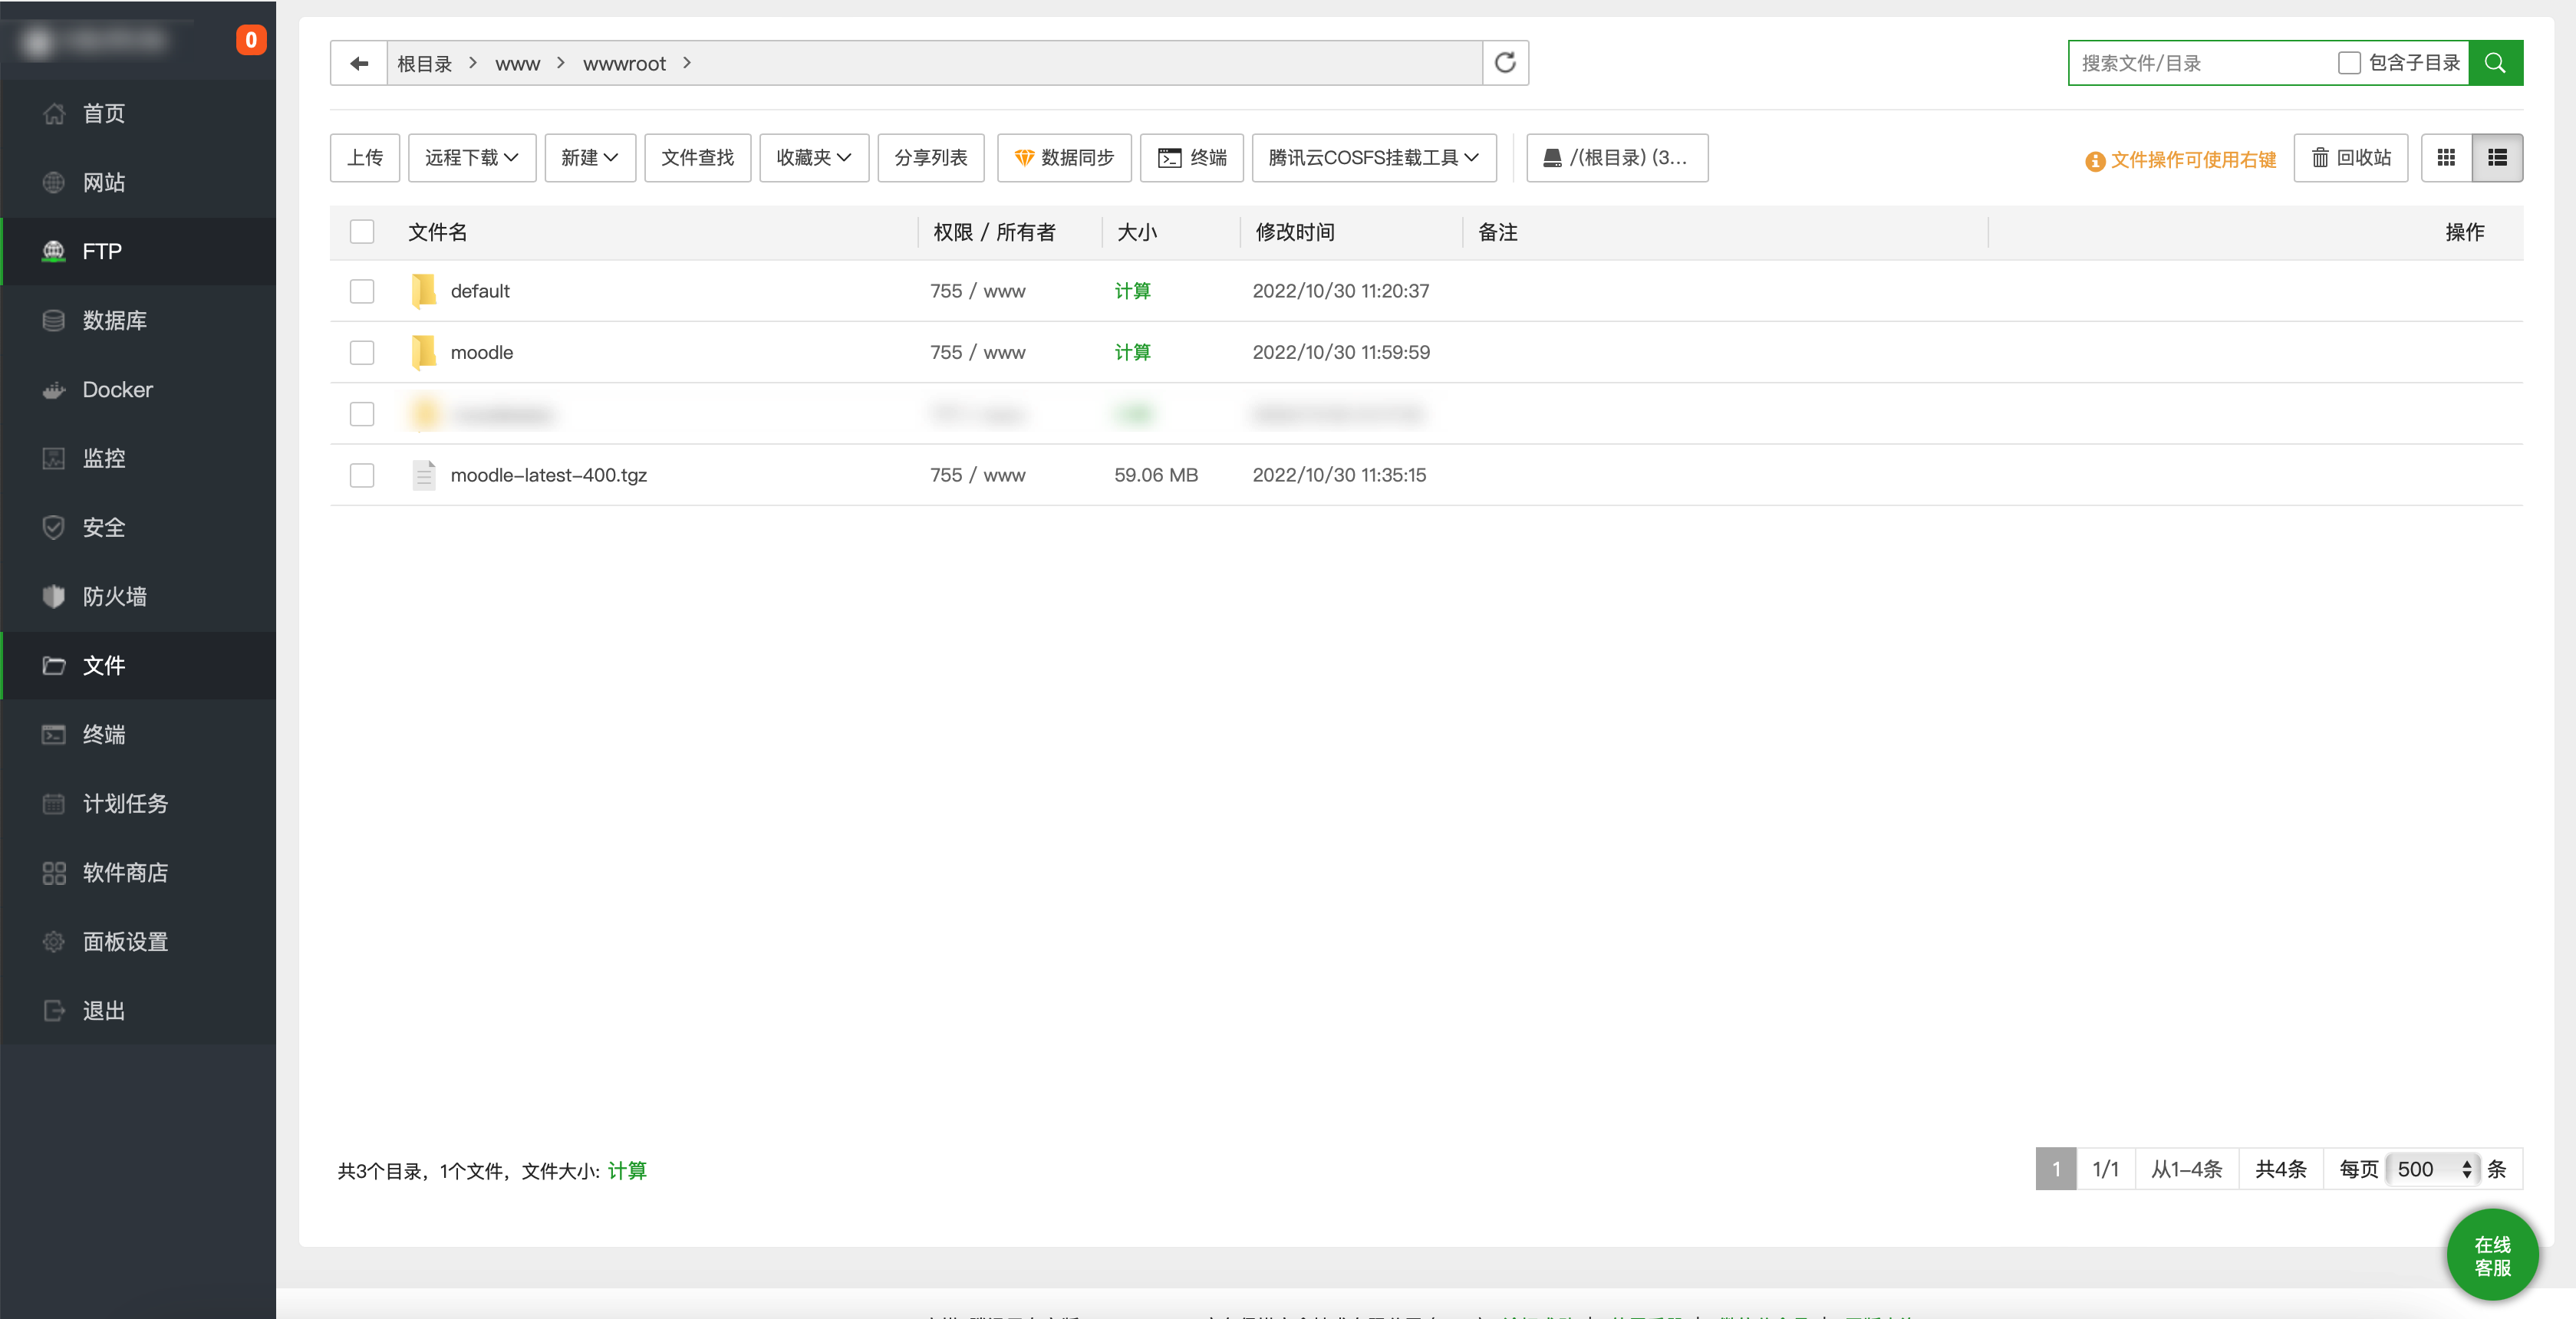The height and width of the screenshot is (1319, 2576).
Task: Open the root directory disk button
Action: (1616, 158)
